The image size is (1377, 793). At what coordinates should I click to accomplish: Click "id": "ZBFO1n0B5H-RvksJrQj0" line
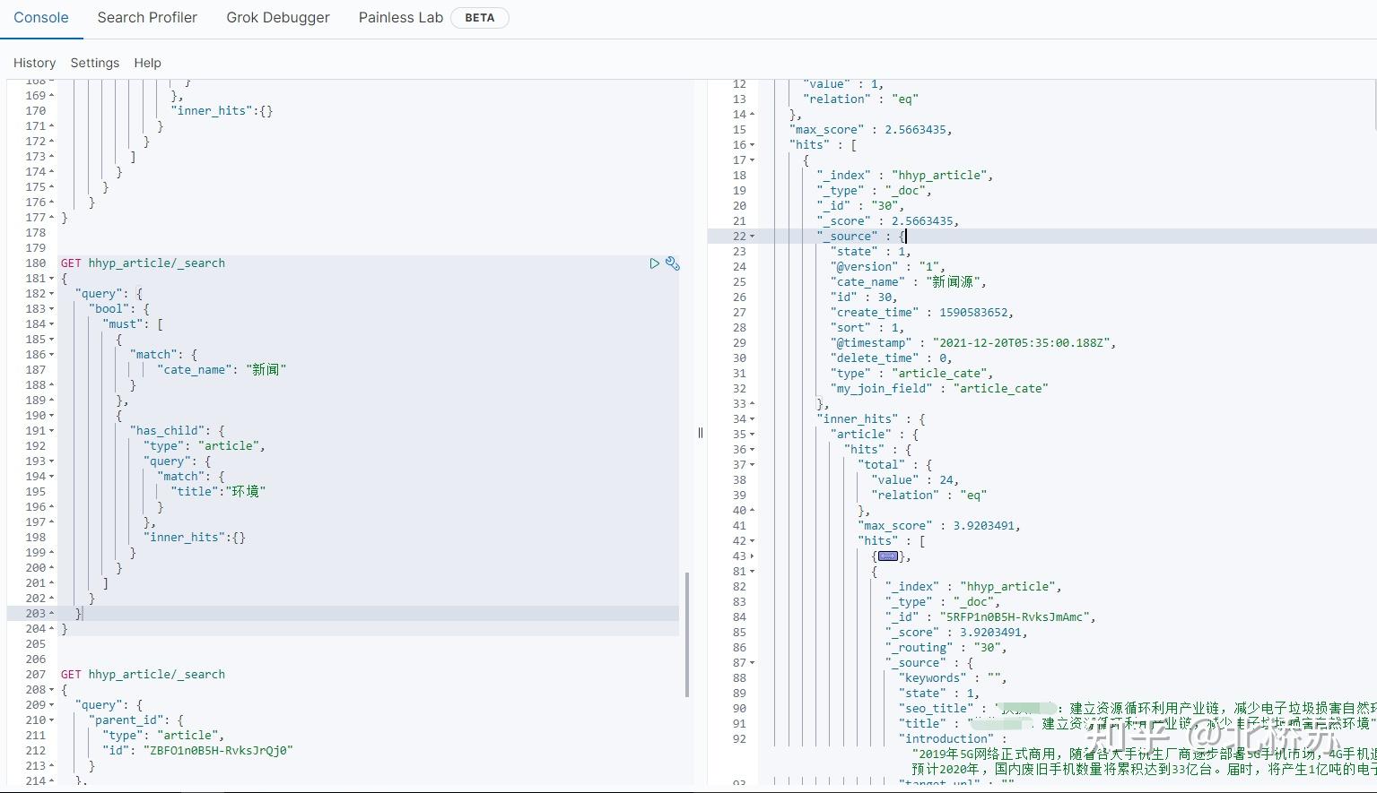point(198,751)
